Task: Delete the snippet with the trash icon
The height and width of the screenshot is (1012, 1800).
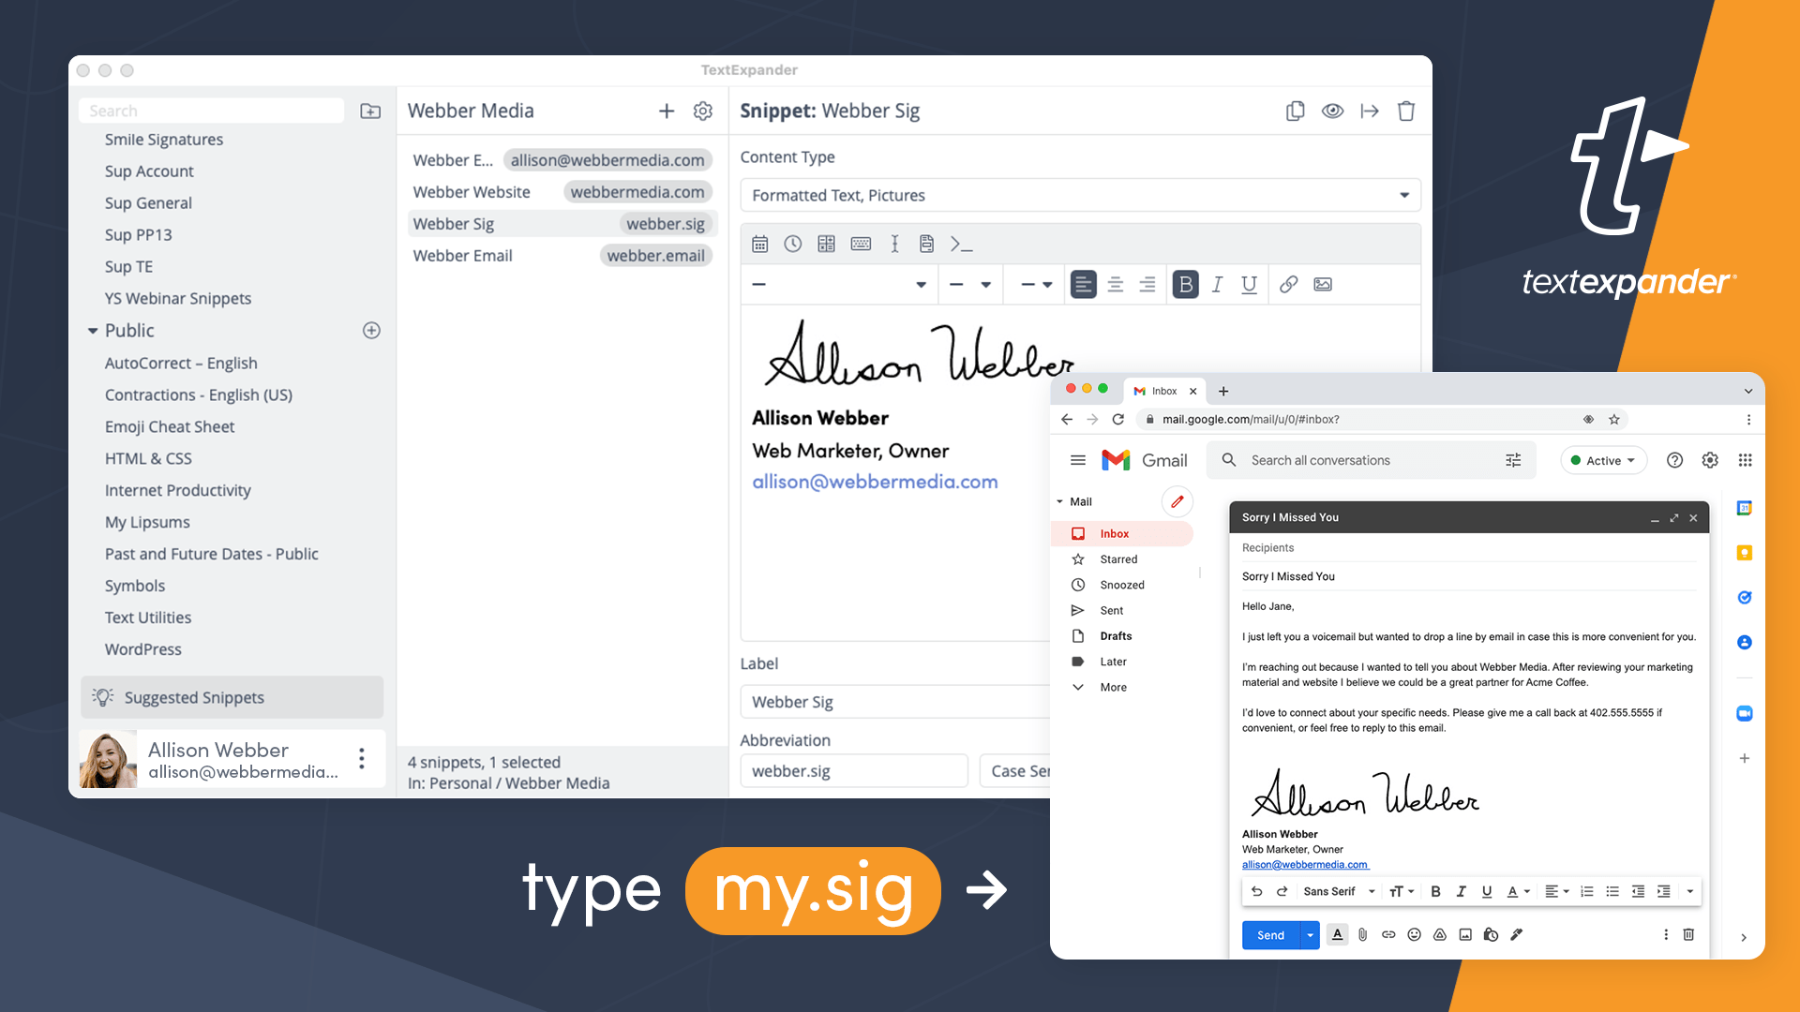Action: click(1406, 111)
